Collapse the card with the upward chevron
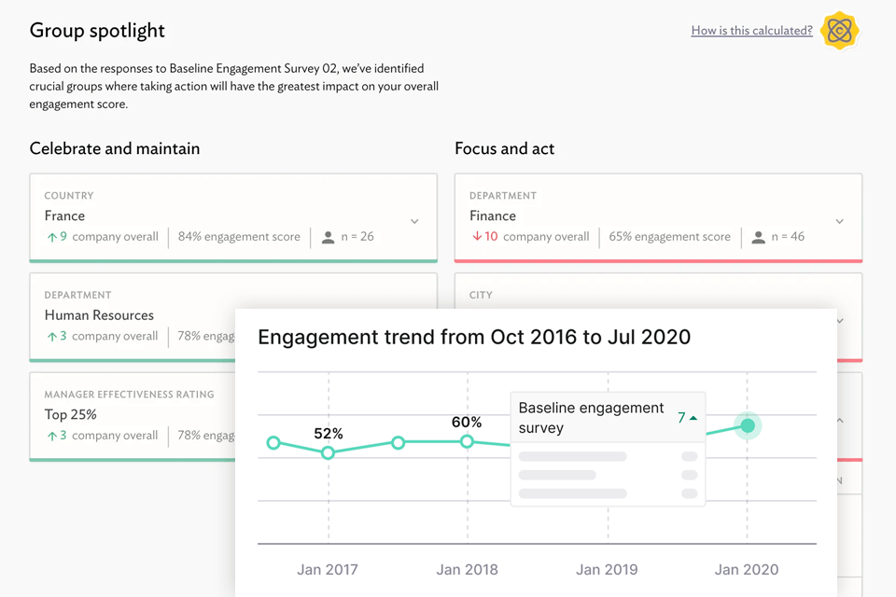Image resolution: width=896 pixels, height=597 pixels. 840,420
